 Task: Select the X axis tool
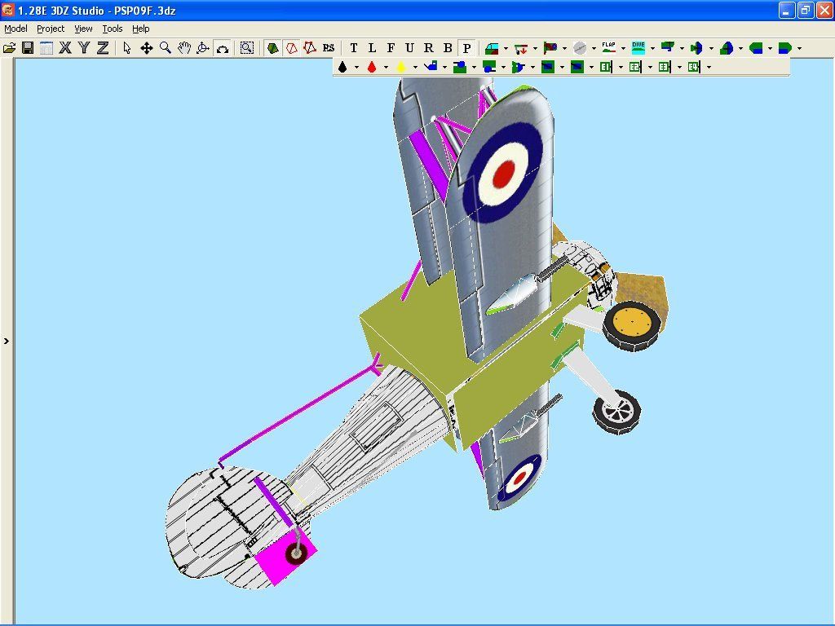tap(65, 48)
